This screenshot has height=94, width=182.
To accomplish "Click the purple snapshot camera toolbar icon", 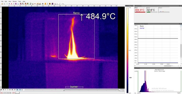I will coord(16,4).
